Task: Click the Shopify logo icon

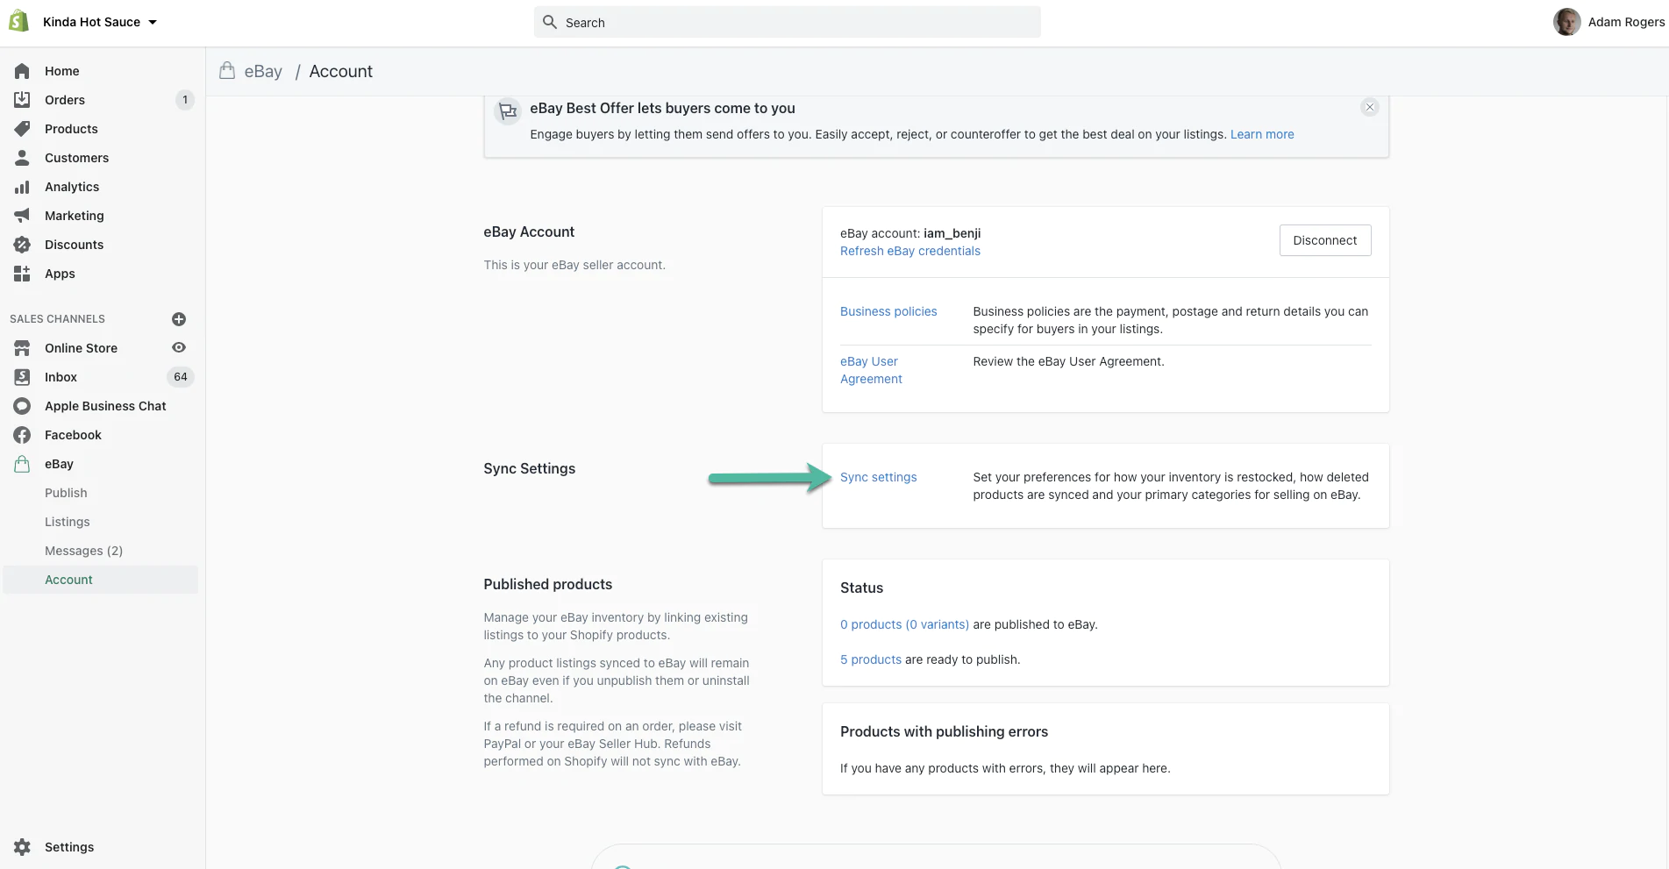Action: point(18,22)
